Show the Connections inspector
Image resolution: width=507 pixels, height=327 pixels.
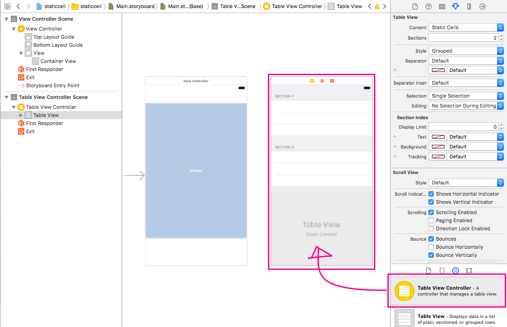coord(482,6)
